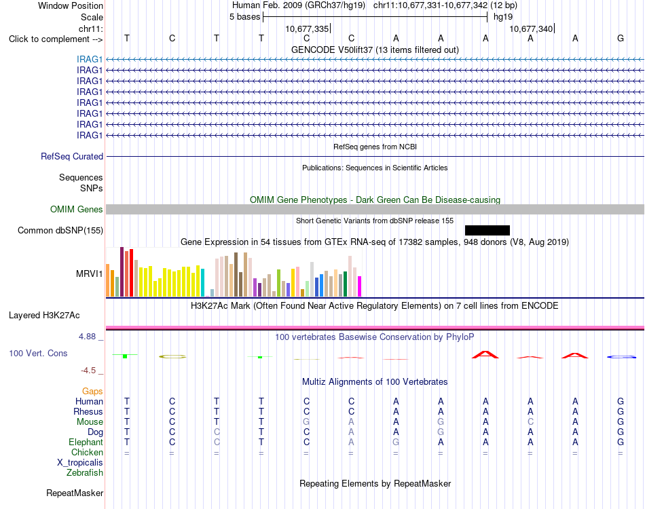Open the Layered H3K27Ac track label
The width and height of the screenshot is (645, 509).
pos(44,316)
